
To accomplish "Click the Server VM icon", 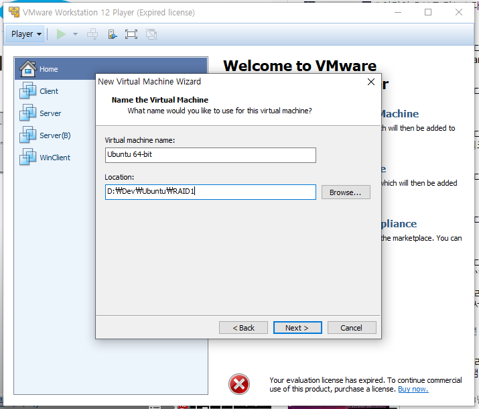I will coord(27,113).
